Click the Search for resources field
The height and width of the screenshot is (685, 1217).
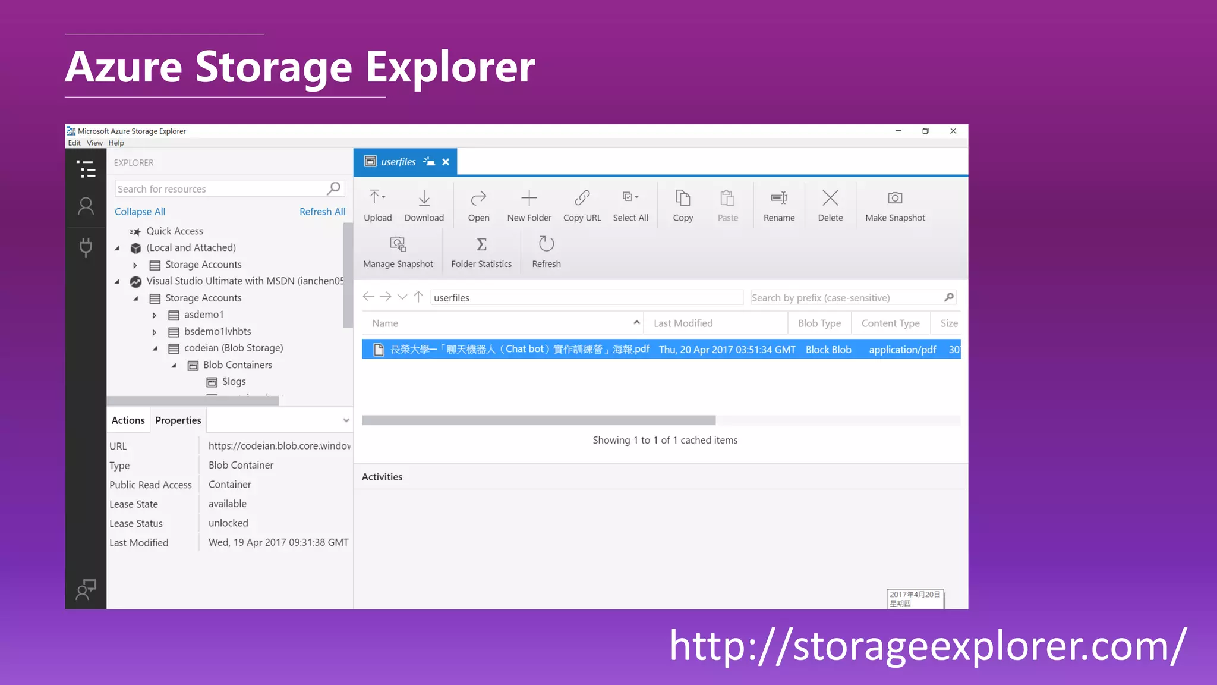tap(220, 189)
